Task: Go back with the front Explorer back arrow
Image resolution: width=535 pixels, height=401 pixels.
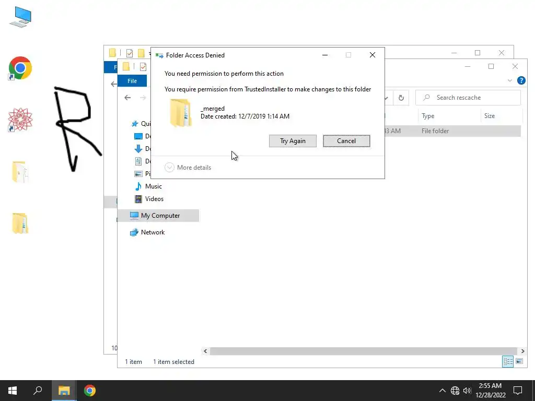Action: (127, 98)
